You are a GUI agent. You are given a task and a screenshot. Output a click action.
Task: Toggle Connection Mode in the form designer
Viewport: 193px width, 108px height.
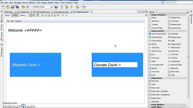(x=34, y=15)
